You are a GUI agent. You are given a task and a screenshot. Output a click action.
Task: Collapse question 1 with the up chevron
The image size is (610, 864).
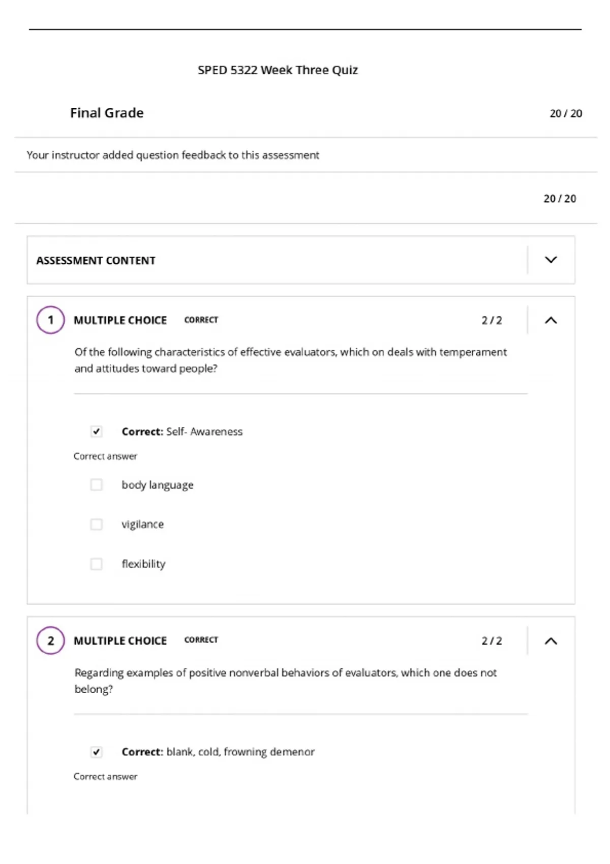pyautogui.click(x=551, y=320)
